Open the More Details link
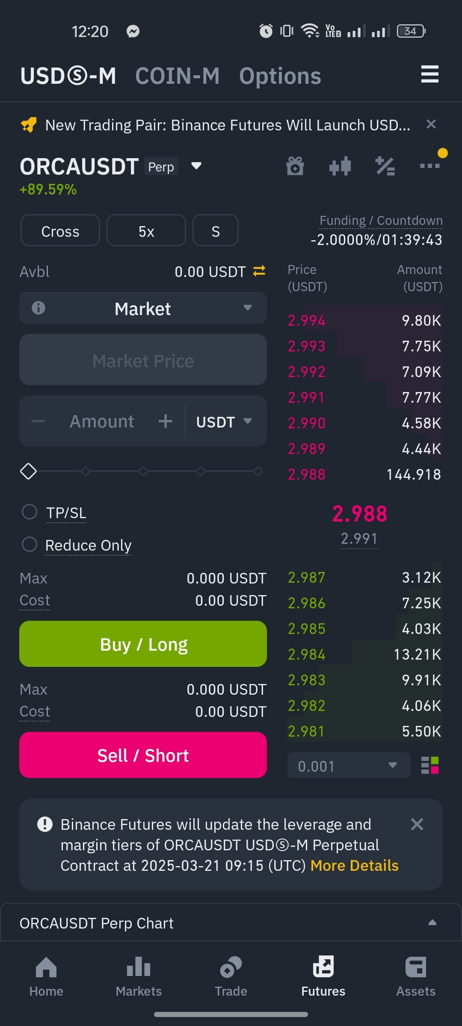The height and width of the screenshot is (1026, 462). point(354,865)
